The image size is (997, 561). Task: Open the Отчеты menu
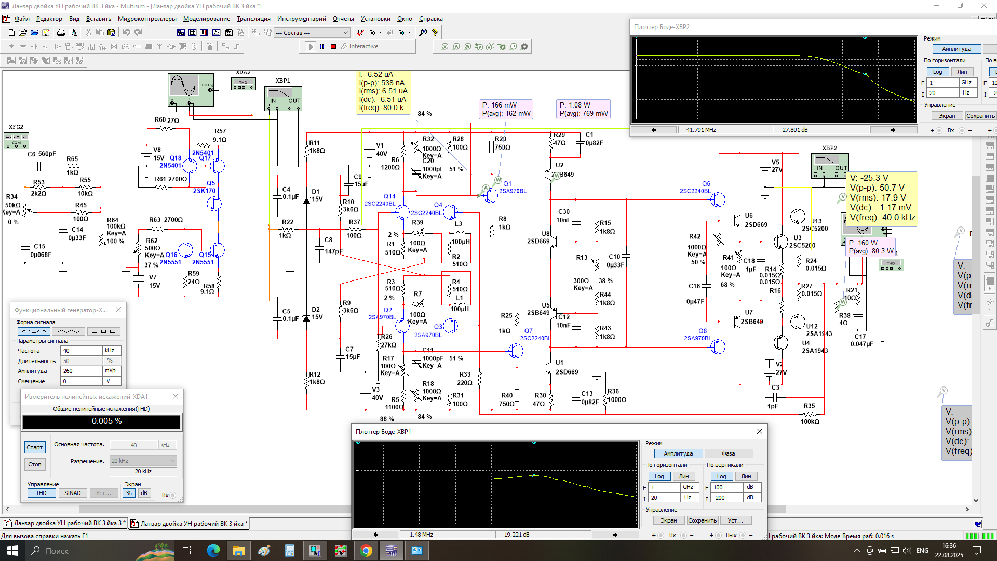tap(343, 19)
